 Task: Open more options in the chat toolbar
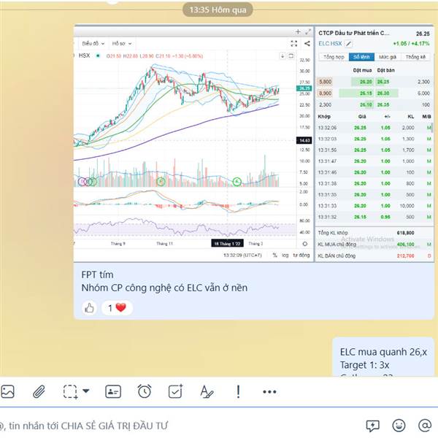tap(269, 392)
